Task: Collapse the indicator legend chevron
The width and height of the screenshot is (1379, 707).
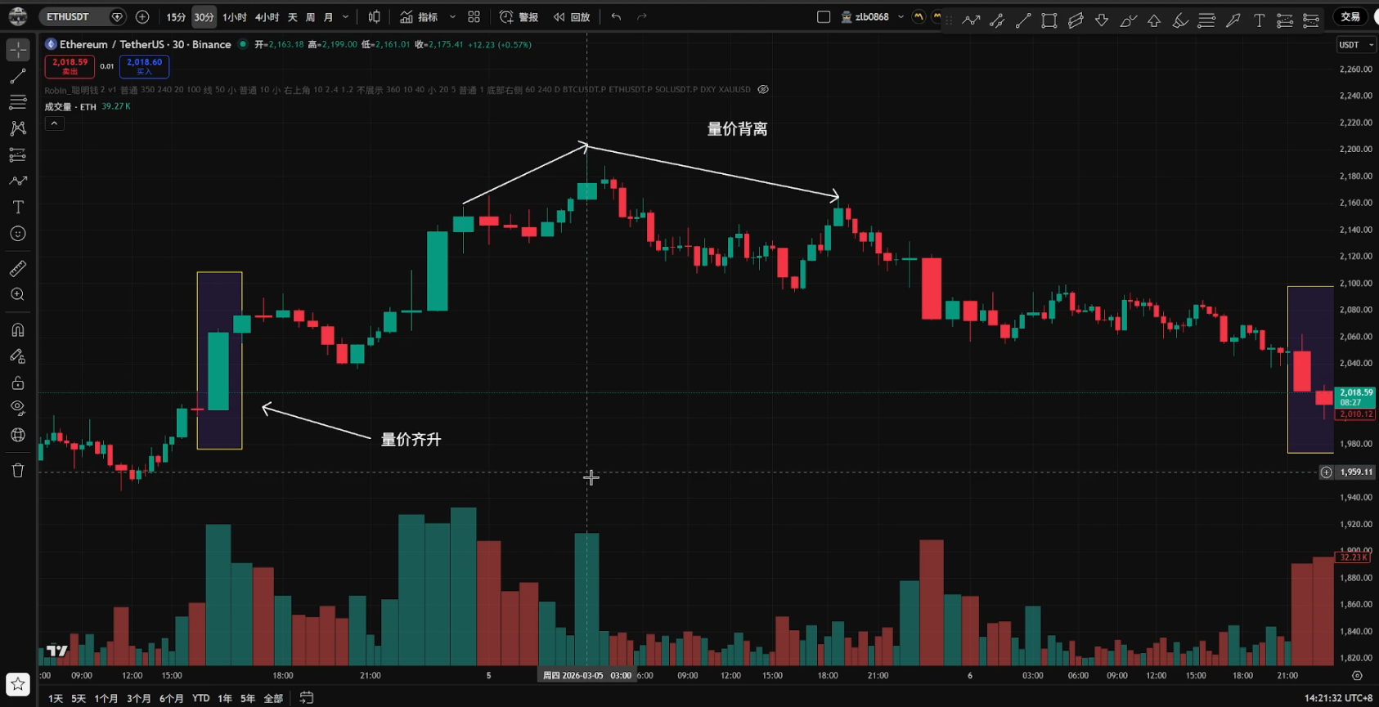Action: coord(54,123)
